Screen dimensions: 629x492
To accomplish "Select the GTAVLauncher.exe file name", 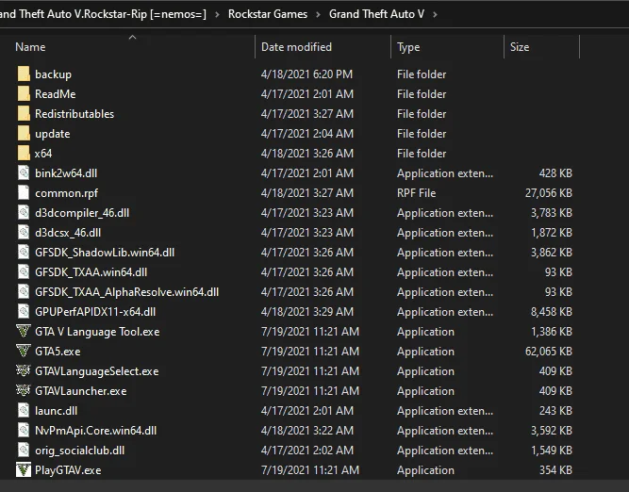I will click(x=81, y=391).
